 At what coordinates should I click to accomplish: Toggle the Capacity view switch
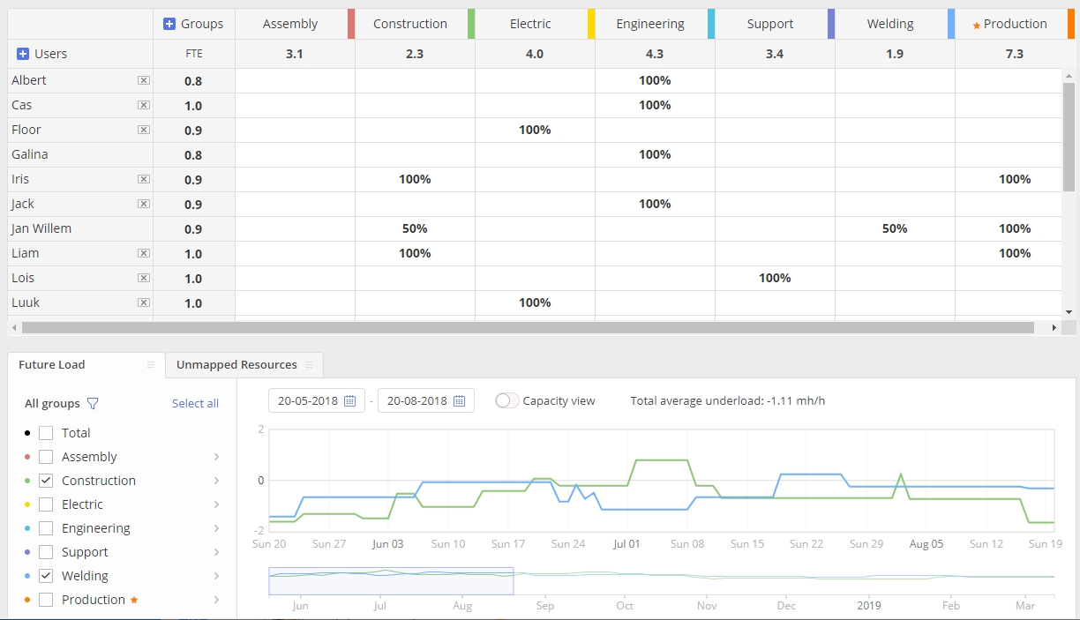tap(507, 400)
